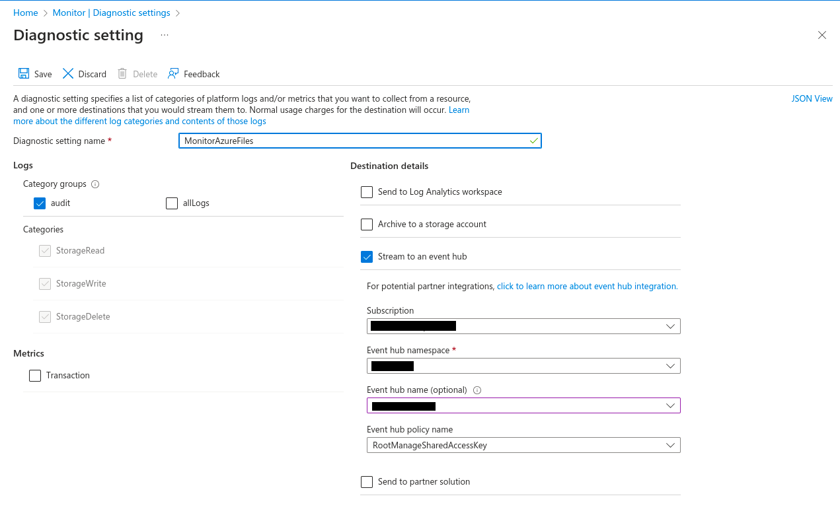840x517 pixels.
Task: Open Monitor | Diagnostic settings breadcrumb
Action: point(111,13)
